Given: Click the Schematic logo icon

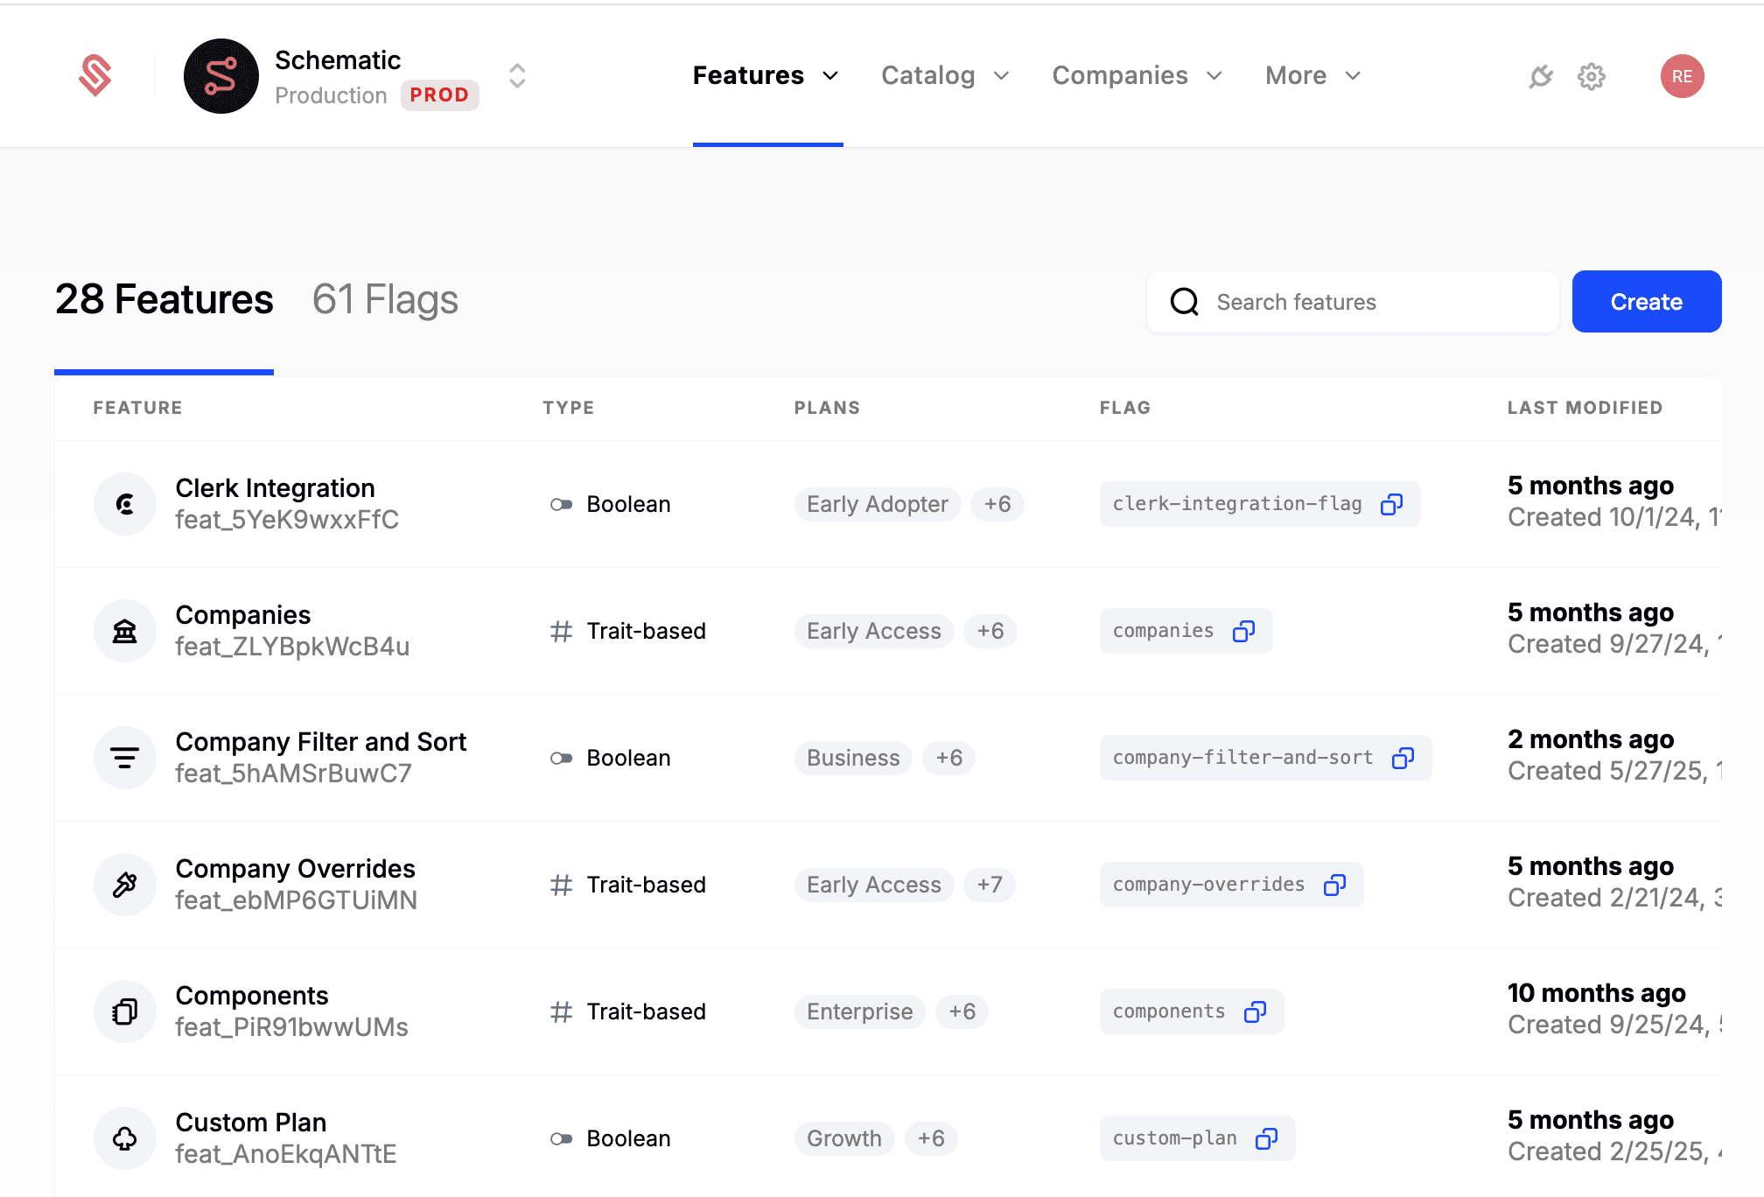Looking at the screenshot, I should [x=95, y=76].
